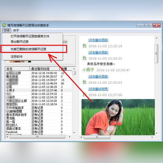Click chat pane horizontal scrollbar thumb
Screen dimensions: 163x163
[x=97, y=137]
